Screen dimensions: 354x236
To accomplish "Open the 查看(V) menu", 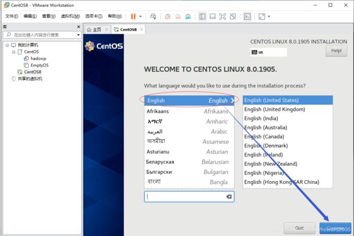I will [49, 16].
